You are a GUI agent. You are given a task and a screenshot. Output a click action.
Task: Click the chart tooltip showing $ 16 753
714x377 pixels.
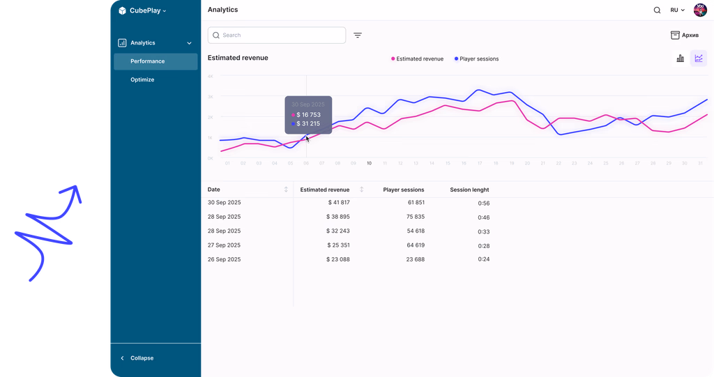(x=308, y=115)
